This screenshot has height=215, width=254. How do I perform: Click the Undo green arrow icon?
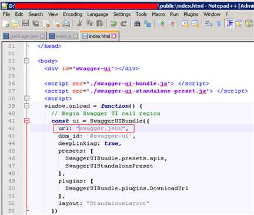click(x=113, y=24)
